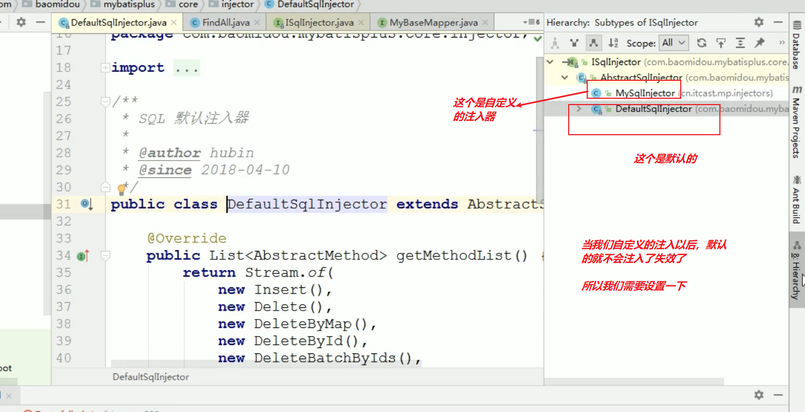Close the FindAll.java tab
Image resolution: width=805 pixels, height=412 pixels.
[257, 23]
